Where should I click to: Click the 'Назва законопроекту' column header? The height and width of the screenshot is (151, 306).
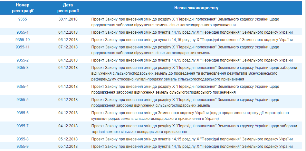tap(196, 8)
